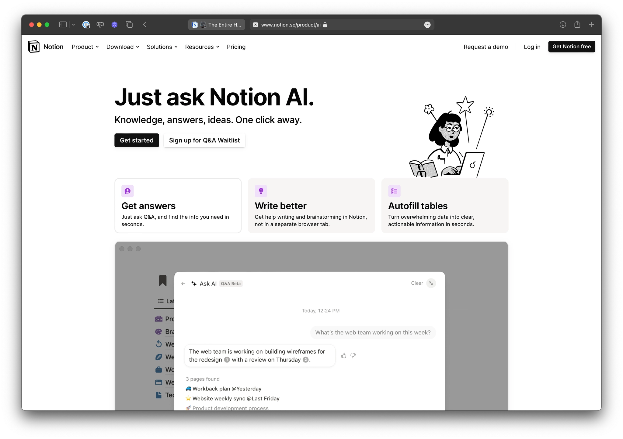Click the purple person icon above Get answers

pos(127,191)
